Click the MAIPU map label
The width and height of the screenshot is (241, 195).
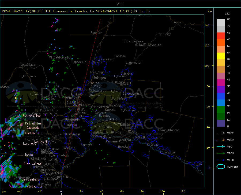point(81,109)
